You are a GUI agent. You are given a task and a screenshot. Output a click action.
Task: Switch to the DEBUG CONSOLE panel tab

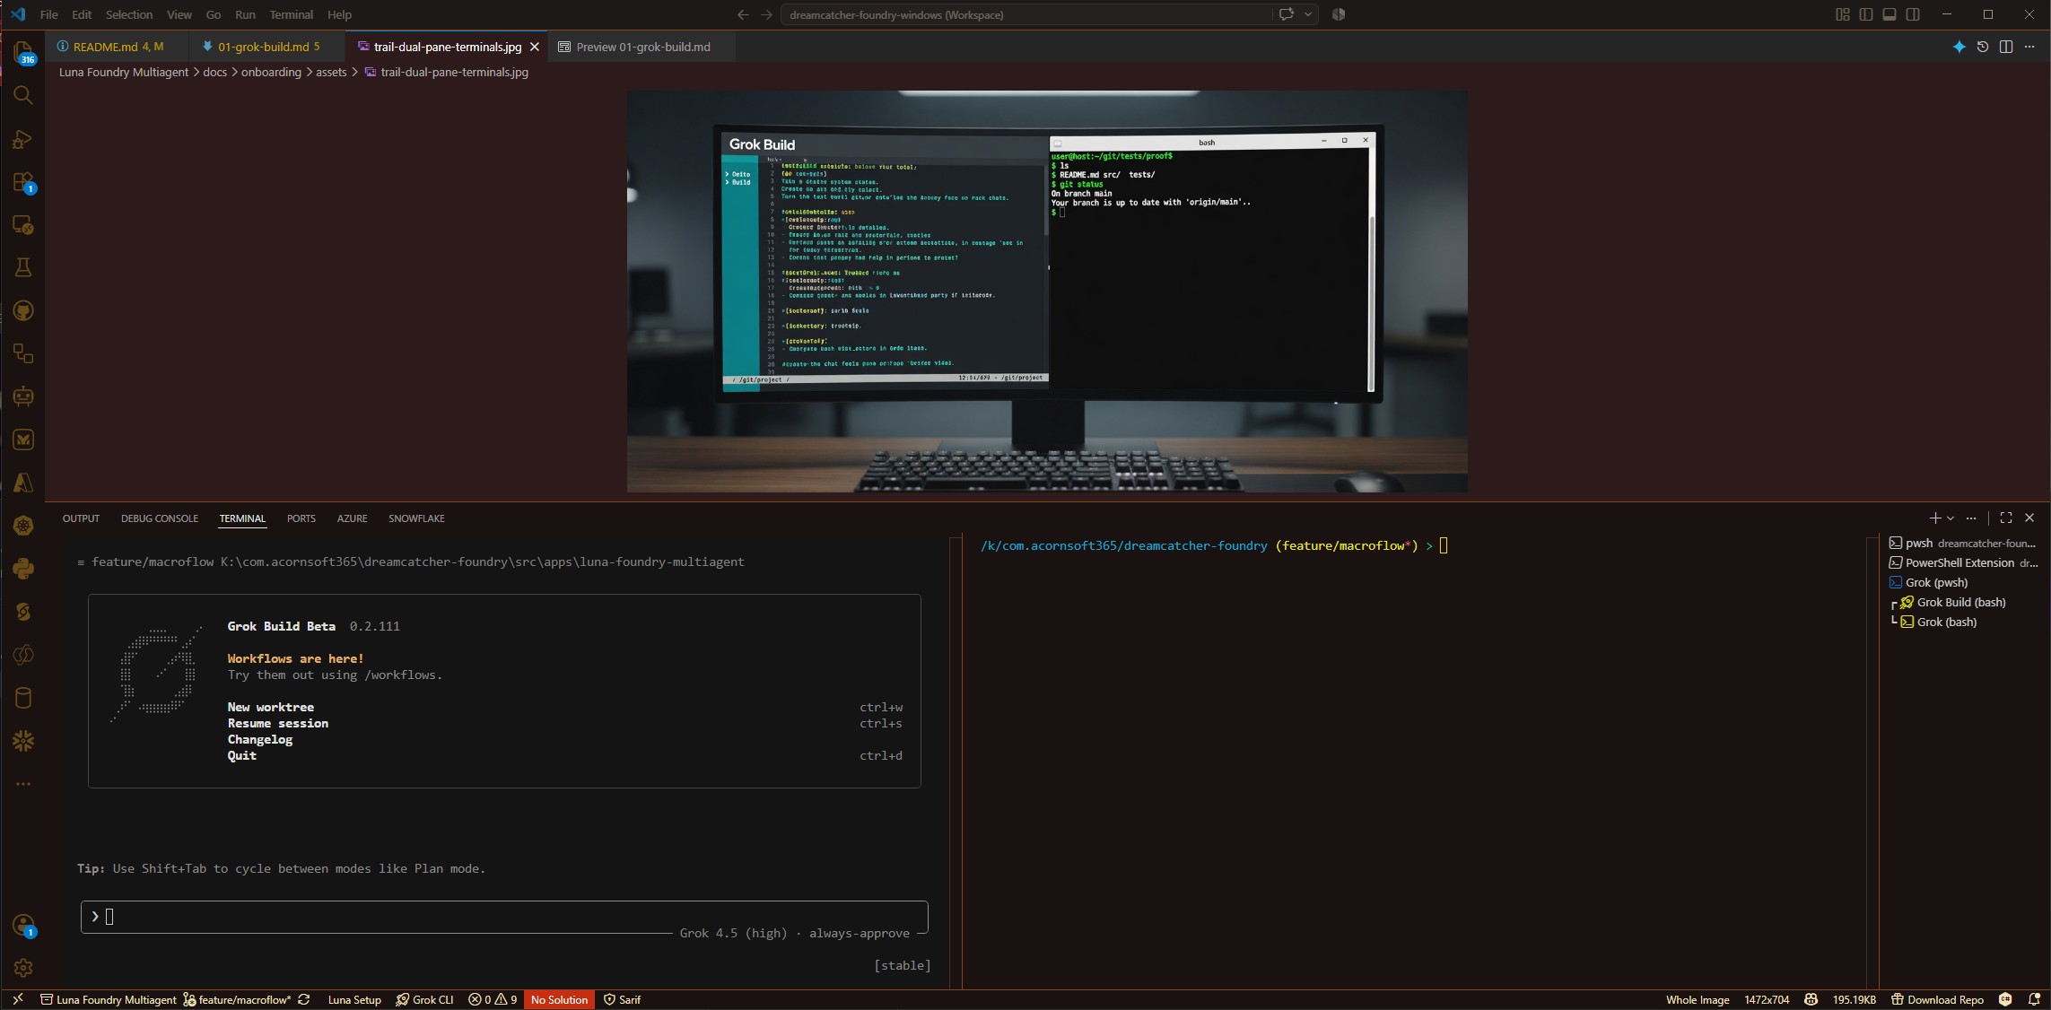(x=160, y=518)
